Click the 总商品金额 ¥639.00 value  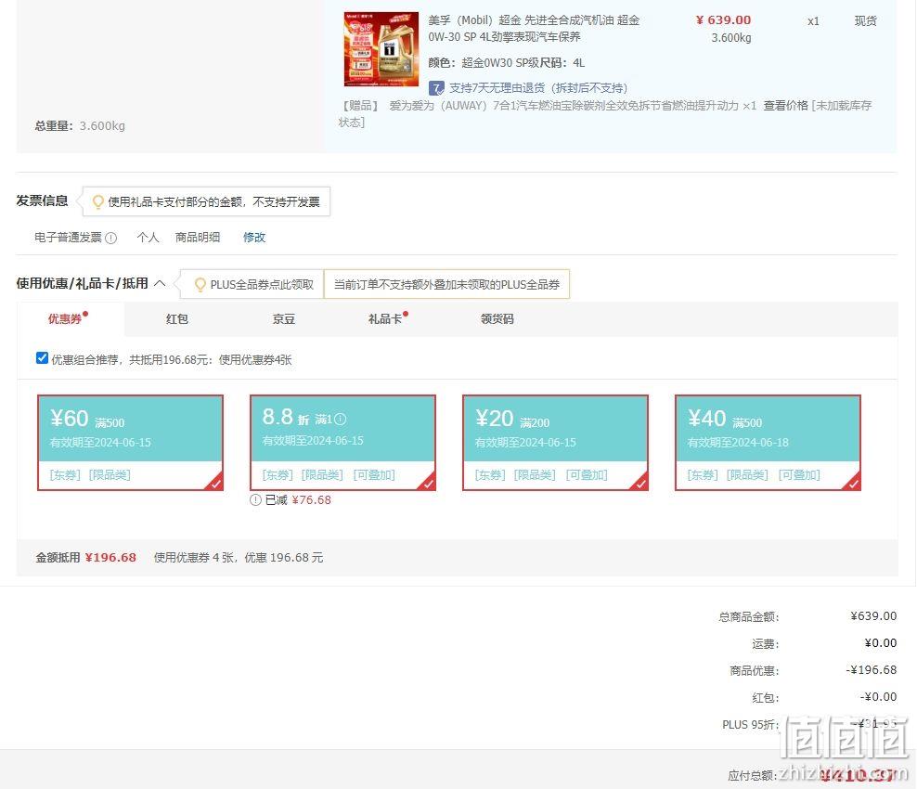point(873,615)
